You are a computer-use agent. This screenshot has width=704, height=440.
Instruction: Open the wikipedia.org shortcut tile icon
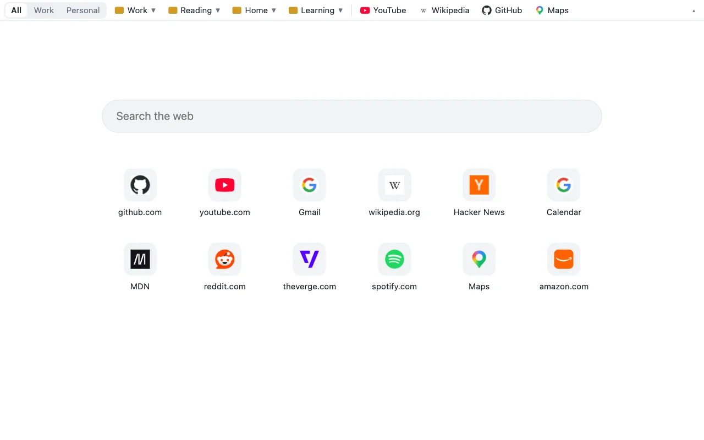pos(394,185)
